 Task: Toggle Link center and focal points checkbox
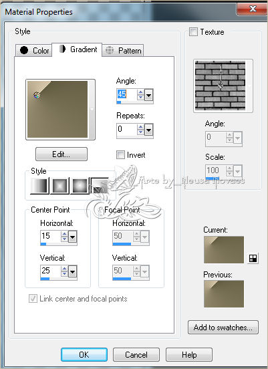coord(33,299)
